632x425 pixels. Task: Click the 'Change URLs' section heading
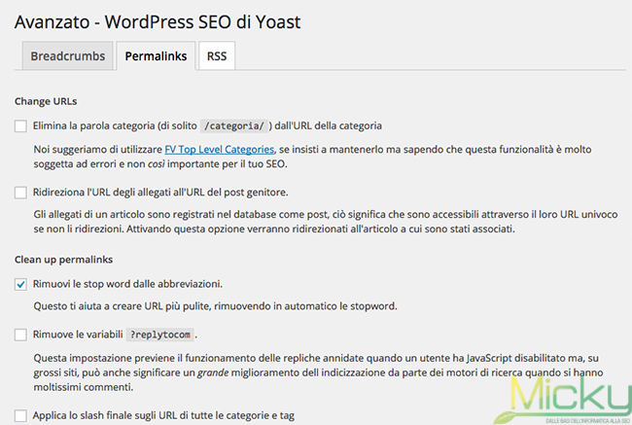tap(46, 101)
